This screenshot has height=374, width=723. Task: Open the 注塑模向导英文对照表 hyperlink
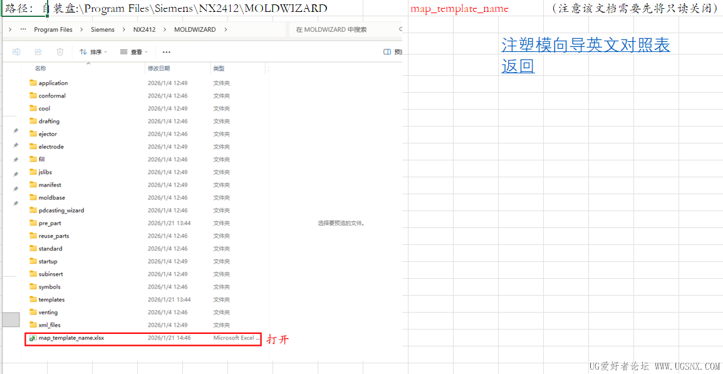[x=586, y=45]
